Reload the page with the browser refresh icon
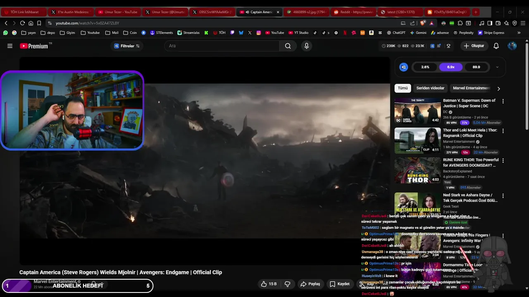The height and width of the screenshot is (297, 529). pos(22,23)
